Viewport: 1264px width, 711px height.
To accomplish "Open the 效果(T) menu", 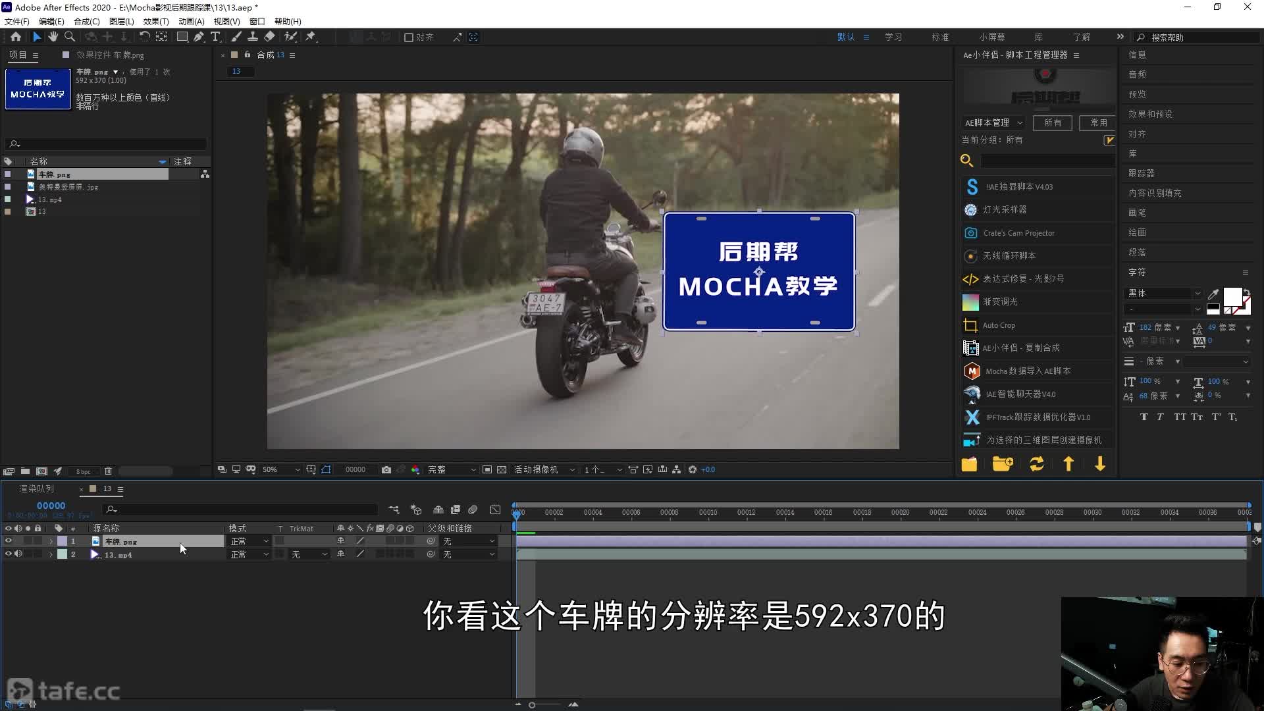I will [156, 22].
